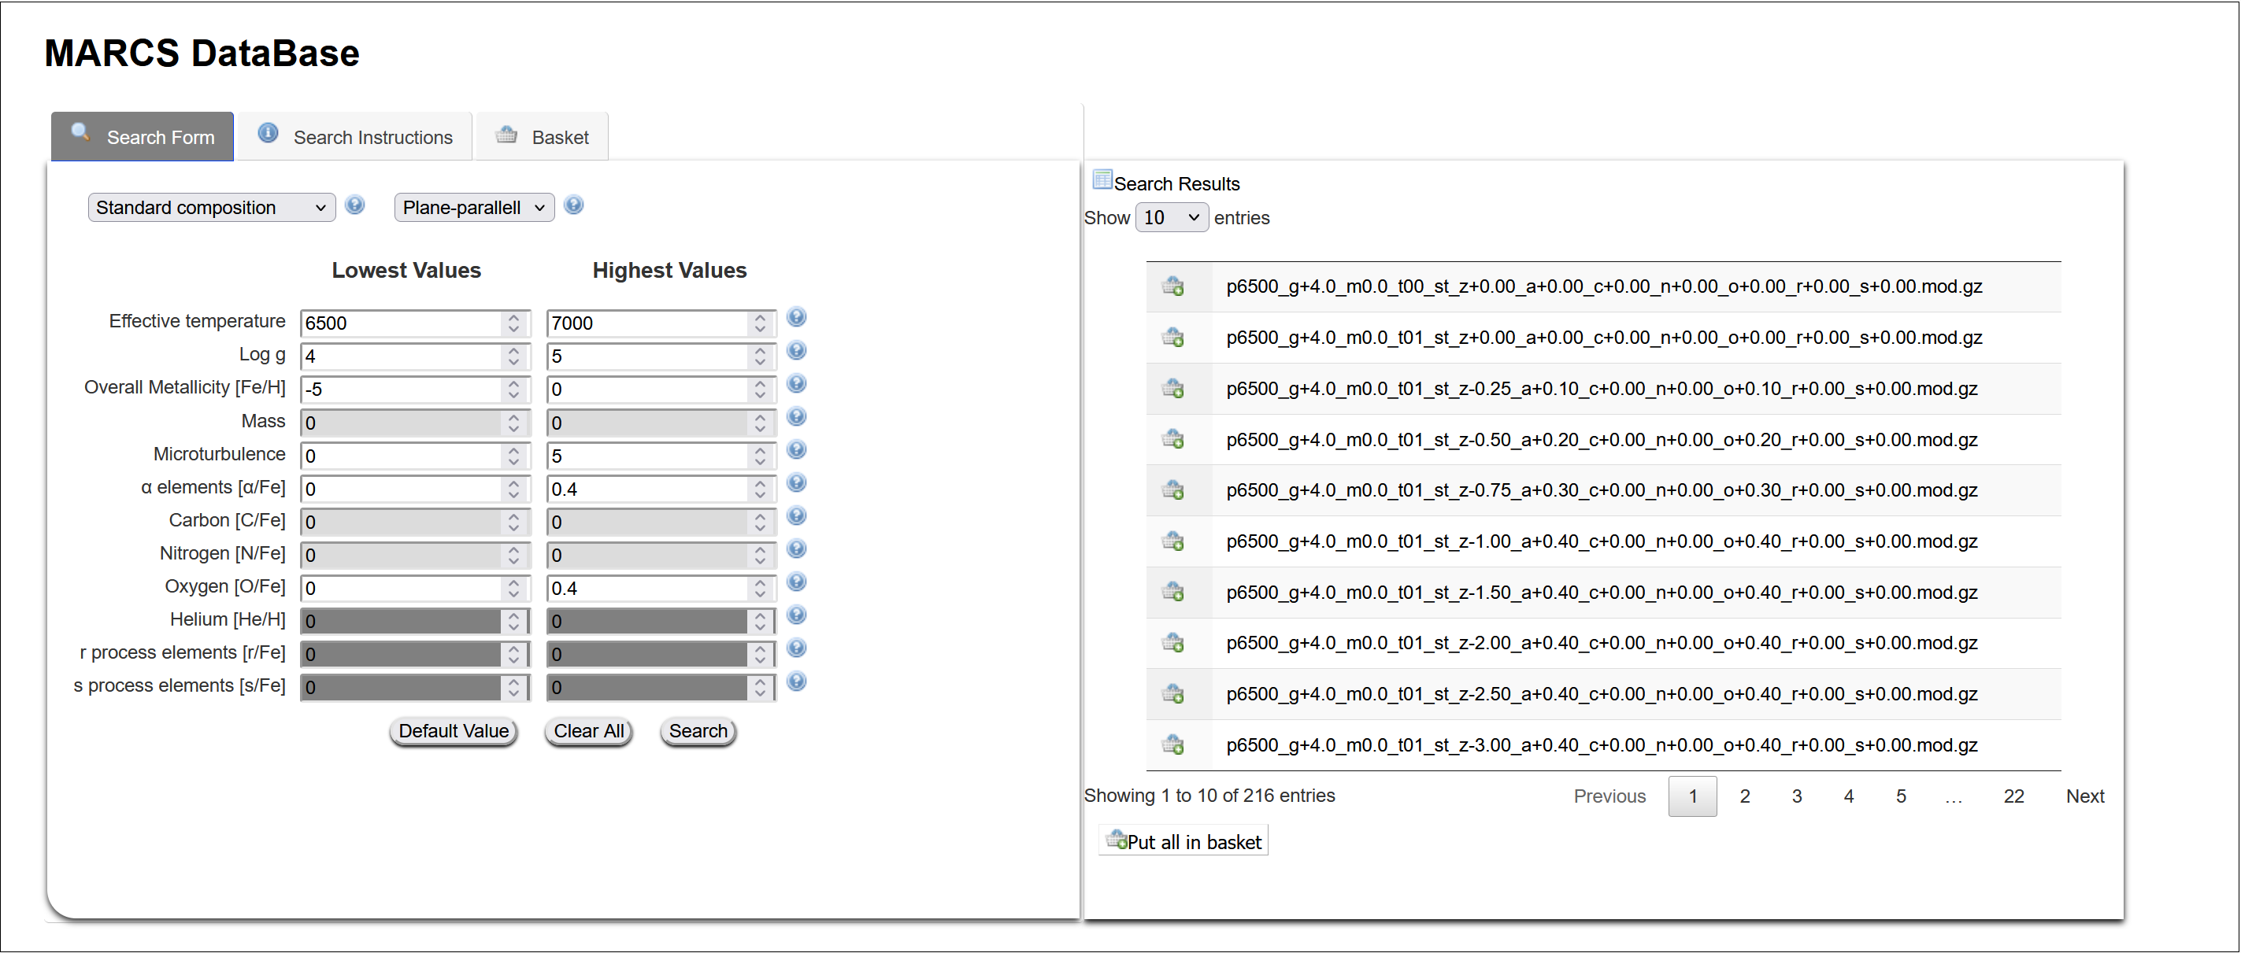Image resolution: width=2241 pixels, height=953 pixels.
Task: Go to results page 4
Action: [1849, 796]
